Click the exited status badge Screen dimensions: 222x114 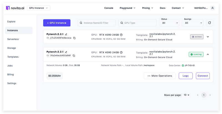197,37
